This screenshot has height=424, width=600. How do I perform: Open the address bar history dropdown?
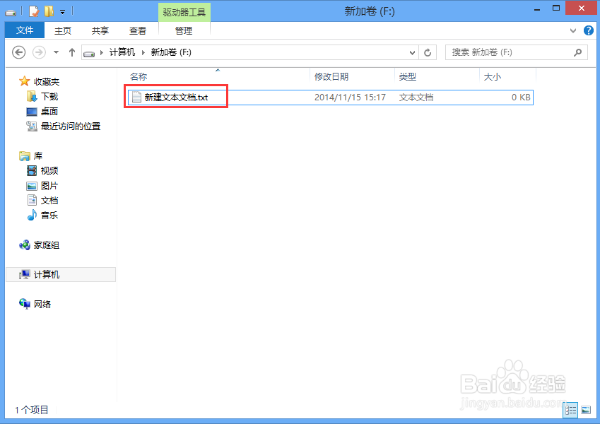point(411,52)
